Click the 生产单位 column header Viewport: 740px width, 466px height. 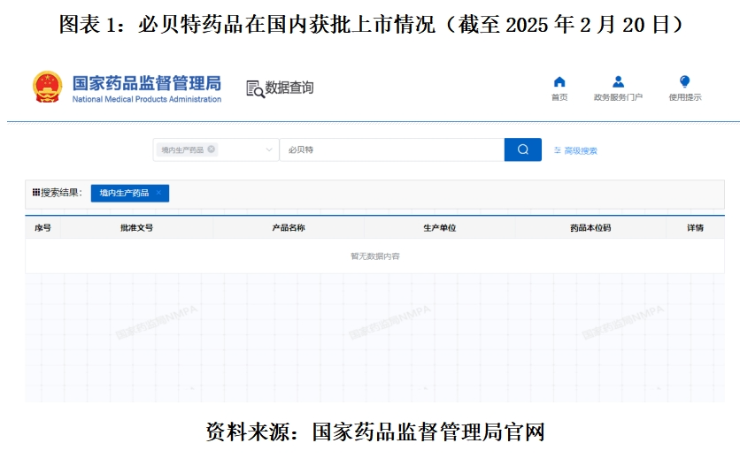tap(439, 228)
